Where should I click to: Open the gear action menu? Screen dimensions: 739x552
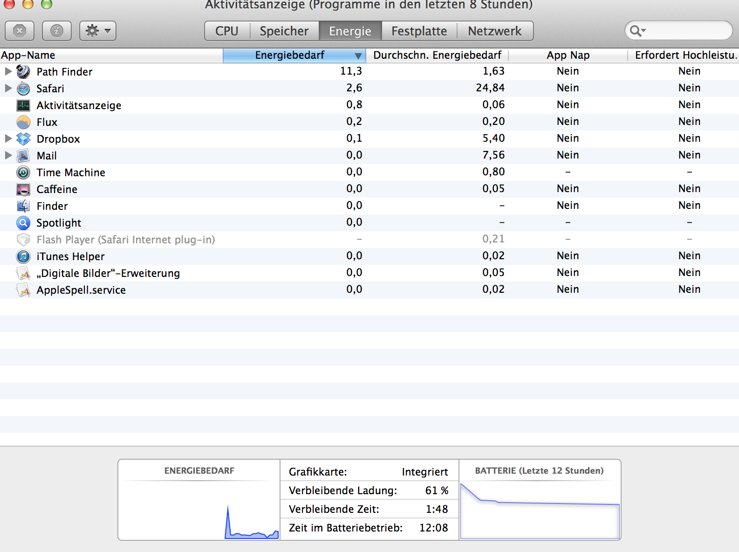tap(98, 31)
